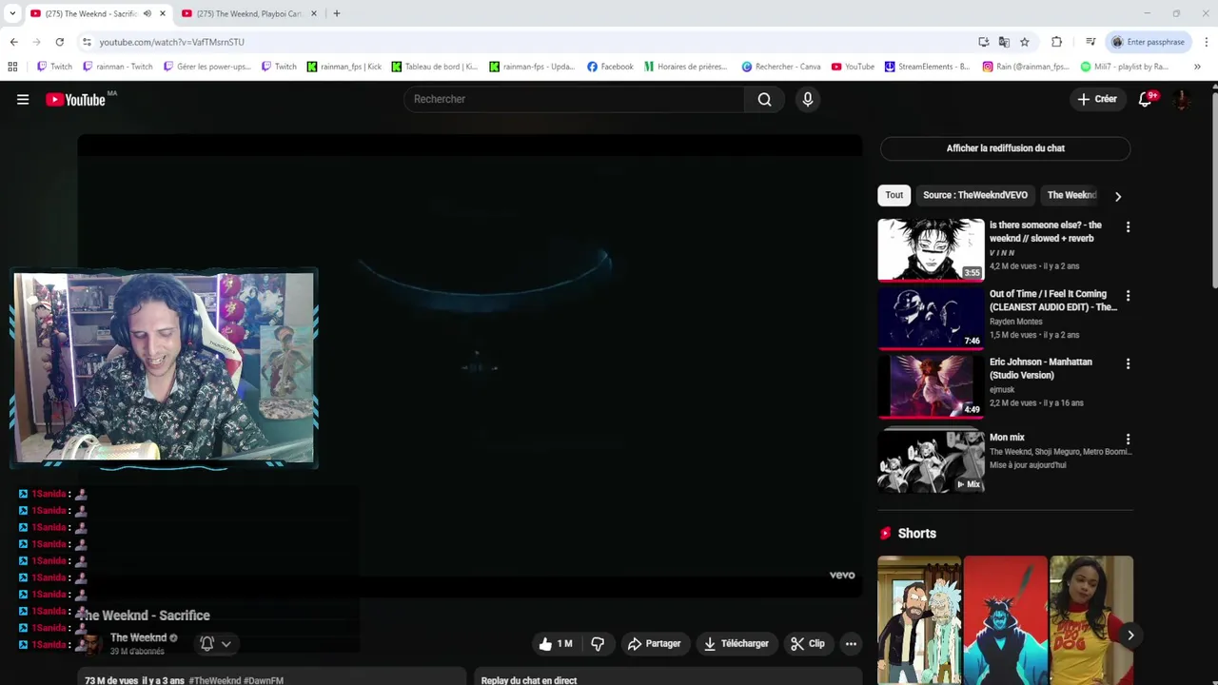The height and width of the screenshot is (685, 1218).
Task: Toggle subscription notification bell for The Weeknd
Action: 206,644
